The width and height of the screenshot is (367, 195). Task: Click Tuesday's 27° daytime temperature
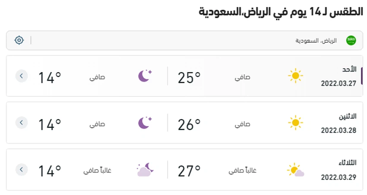(189, 171)
